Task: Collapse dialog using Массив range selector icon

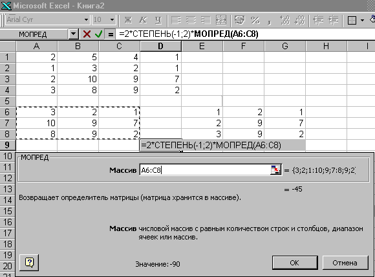Action: click(x=275, y=170)
